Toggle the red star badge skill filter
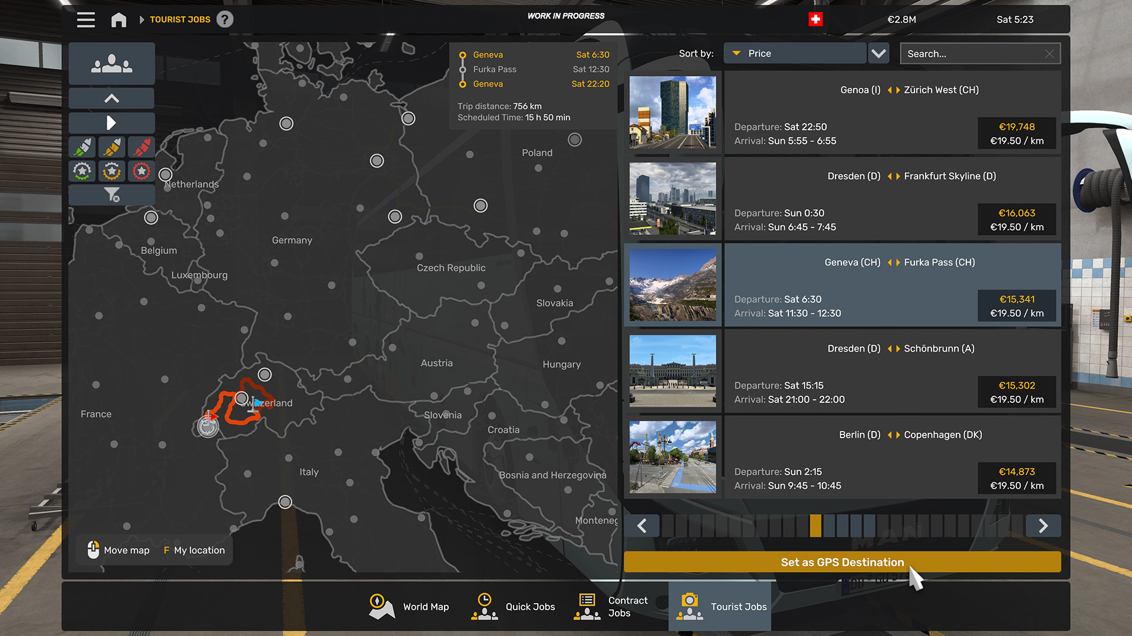Screen dimensions: 1132x636 click(x=141, y=171)
